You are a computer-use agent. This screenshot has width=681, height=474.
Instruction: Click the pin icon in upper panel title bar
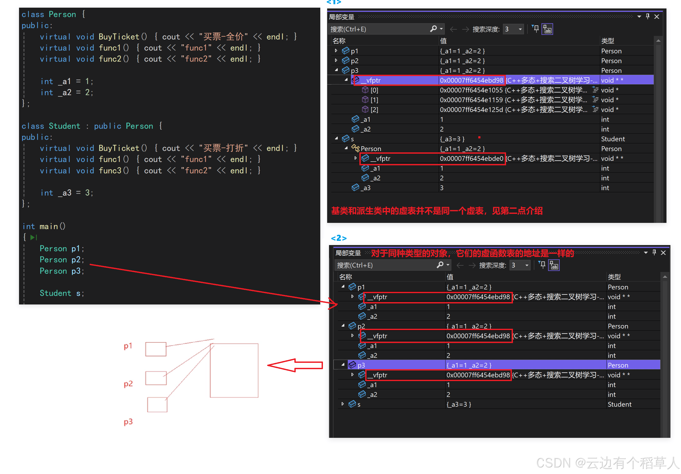coord(648,17)
